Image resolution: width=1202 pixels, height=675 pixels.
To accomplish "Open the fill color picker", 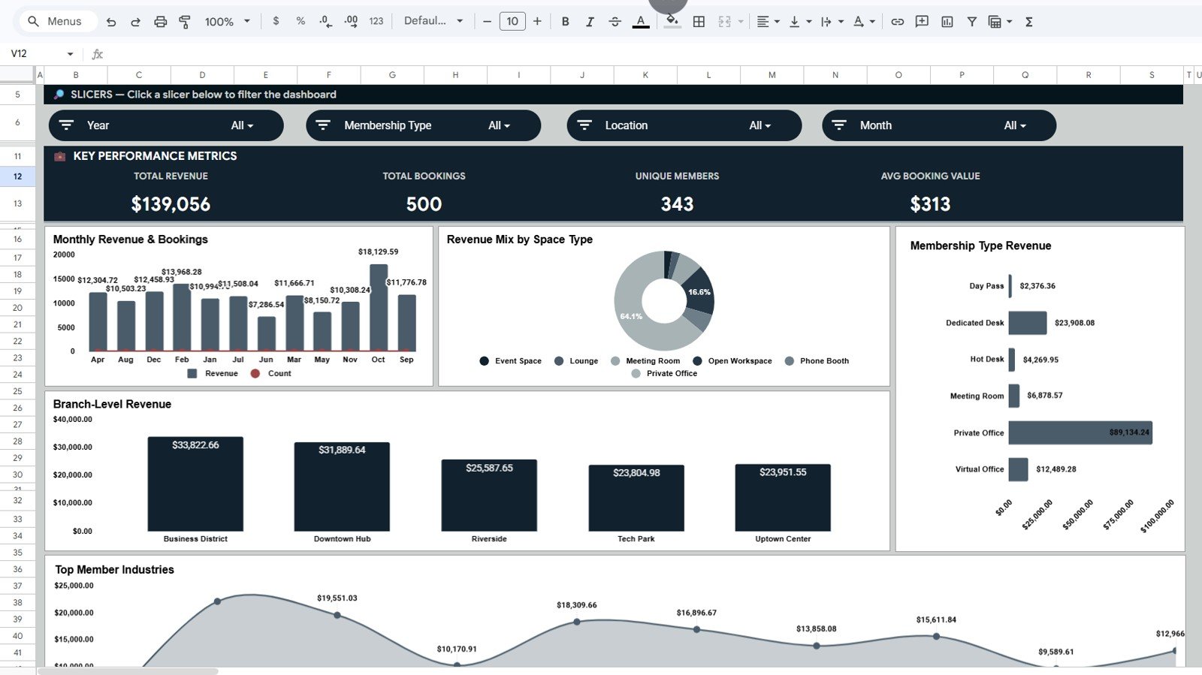I will click(x=672, y=21).
